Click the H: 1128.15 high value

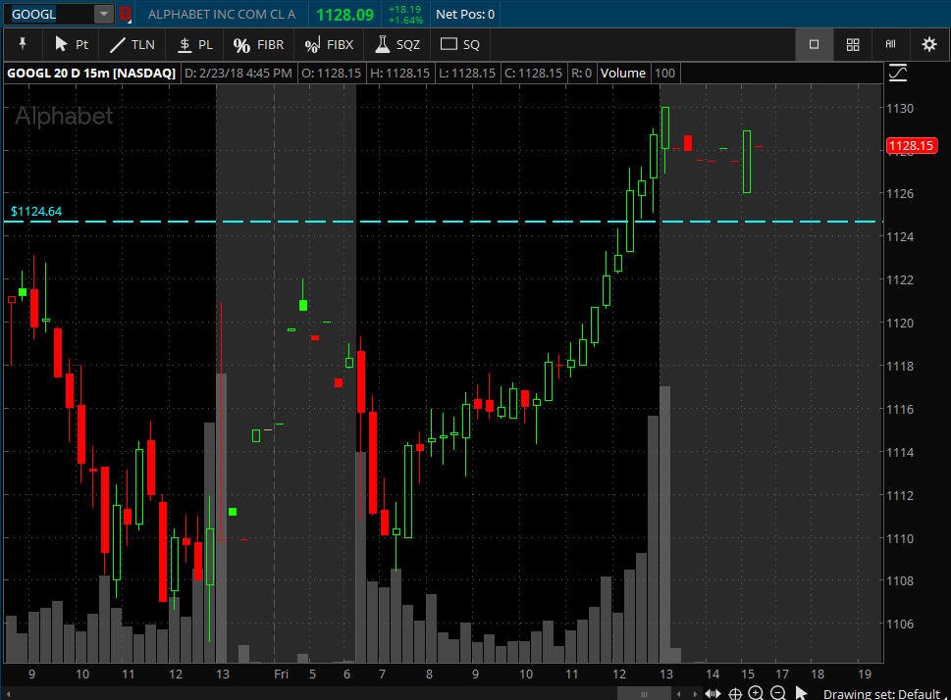tap(399, 74)
